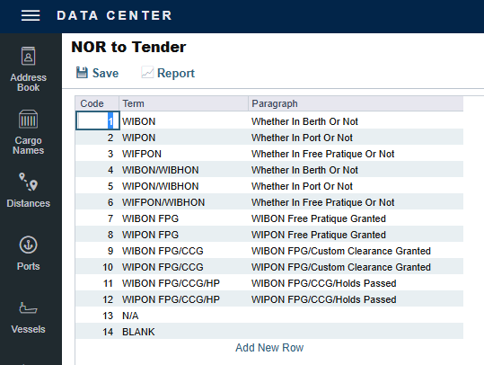
Task: Click the Report toolbar button label
Action: pyautogui.click(x=176, y=73)
